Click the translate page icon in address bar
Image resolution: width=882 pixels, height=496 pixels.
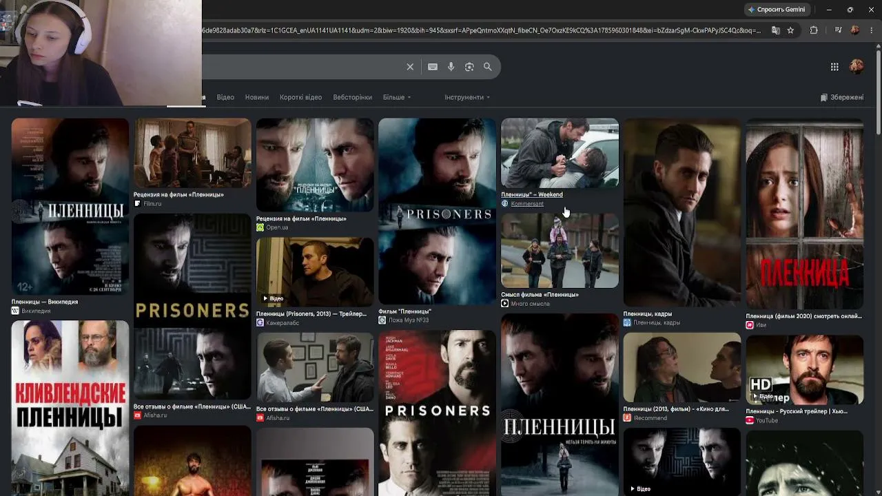pyautogui.click(x=776, y=30)
